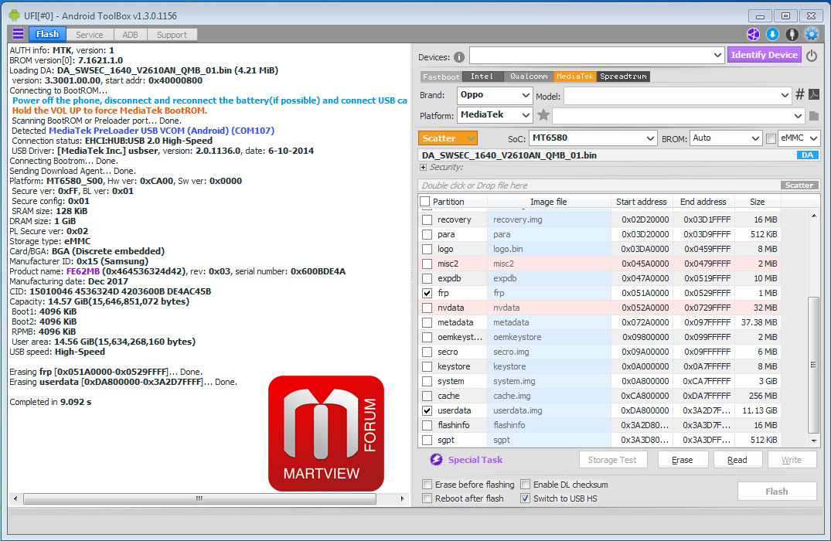Viewport: 831px width, 541px height.
Task: Click Identify Device button
Action: coord(765,55)
